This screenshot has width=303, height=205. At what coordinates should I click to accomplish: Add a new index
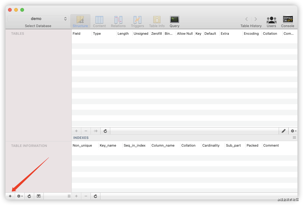tap(76, 196)
